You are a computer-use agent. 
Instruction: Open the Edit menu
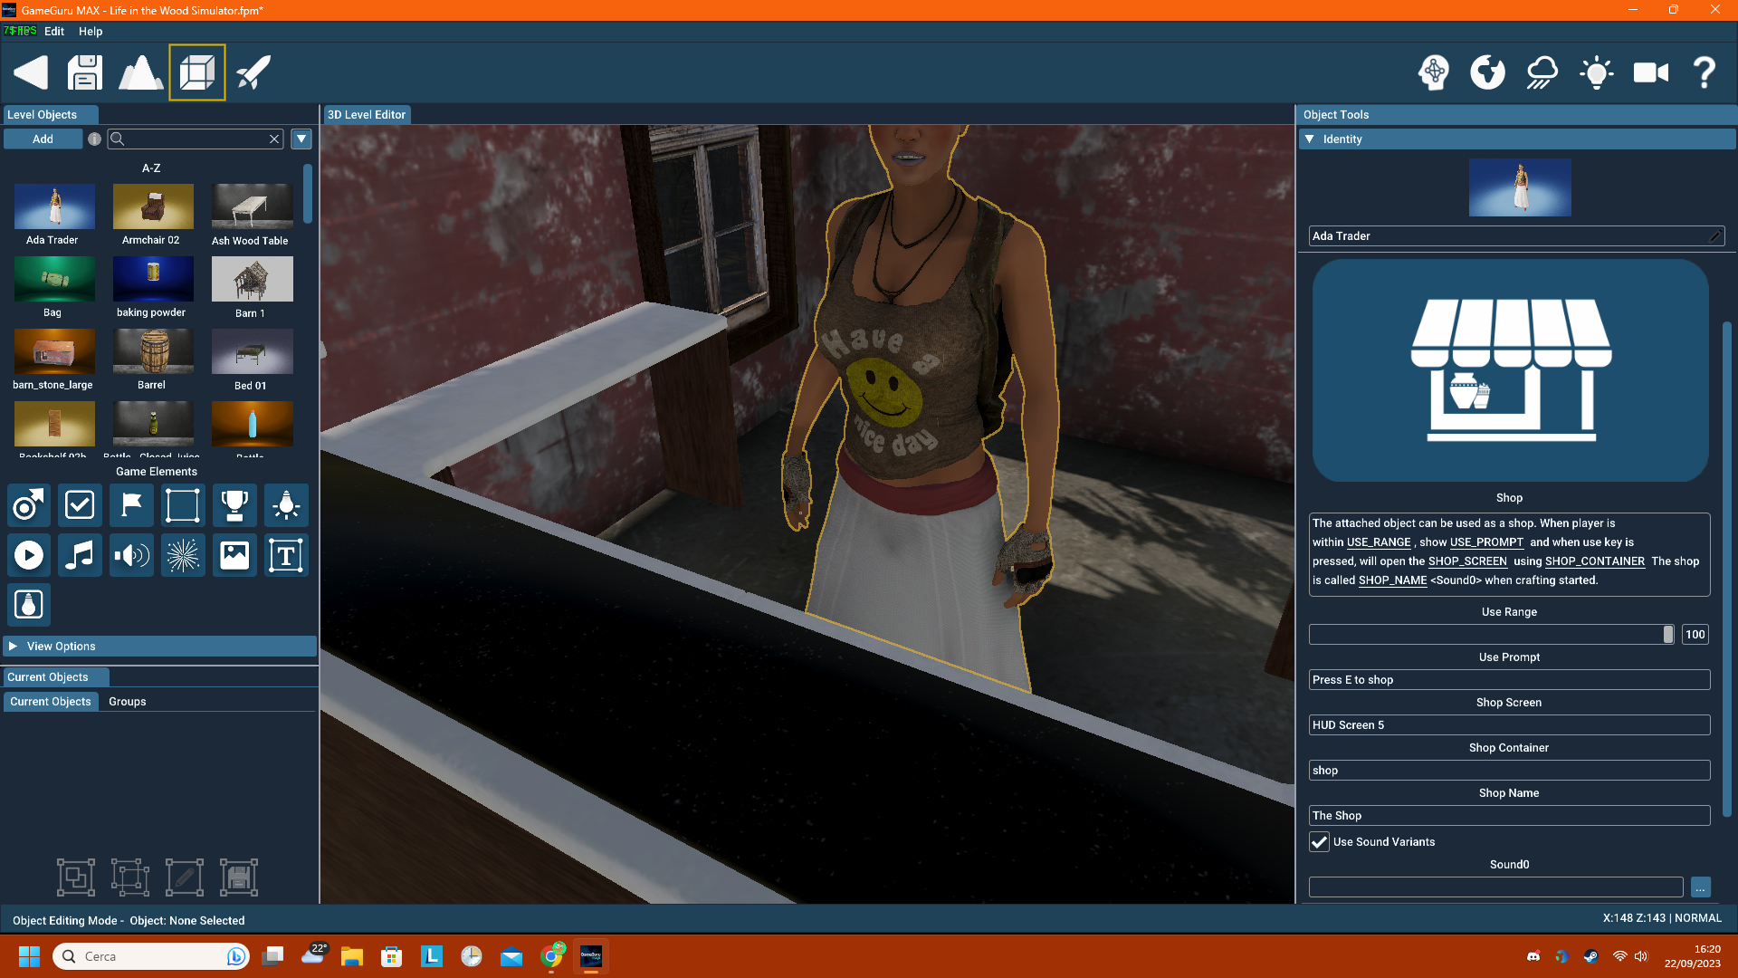point(54,31)
